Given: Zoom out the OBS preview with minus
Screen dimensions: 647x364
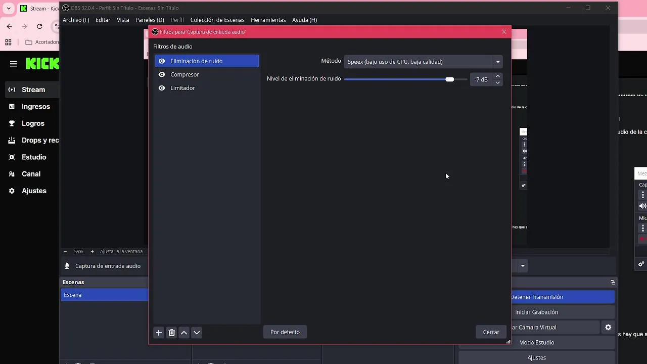Looking at the screenshot, I should pos(65,251).
